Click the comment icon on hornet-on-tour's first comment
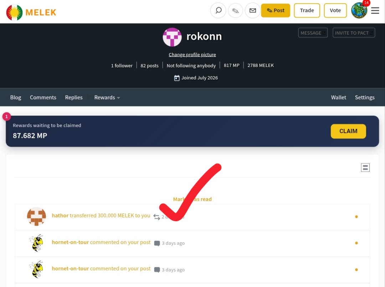Viewport: 385px width, 287px height. (x=157, y=243)
